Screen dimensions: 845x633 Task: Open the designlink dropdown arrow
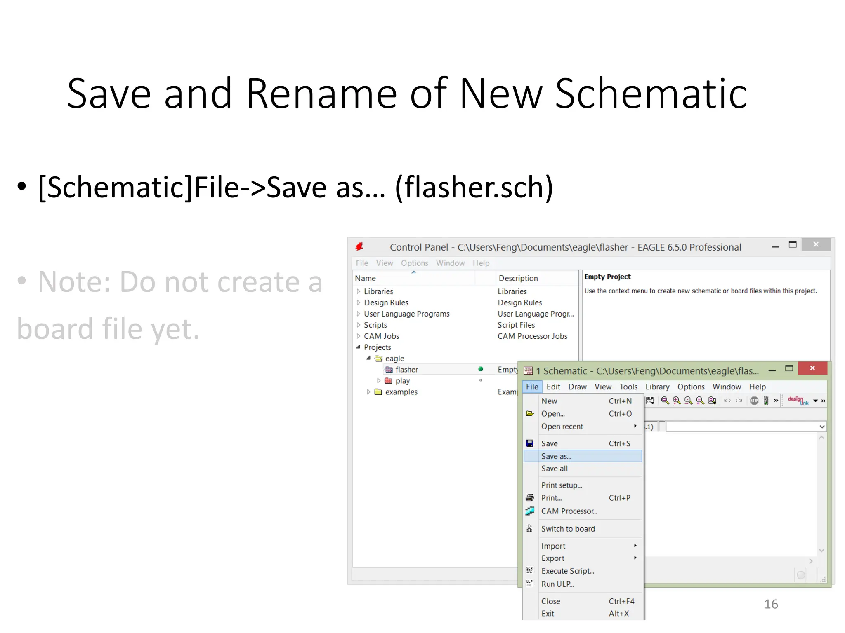pyautogui.click(x=815, y=401)
